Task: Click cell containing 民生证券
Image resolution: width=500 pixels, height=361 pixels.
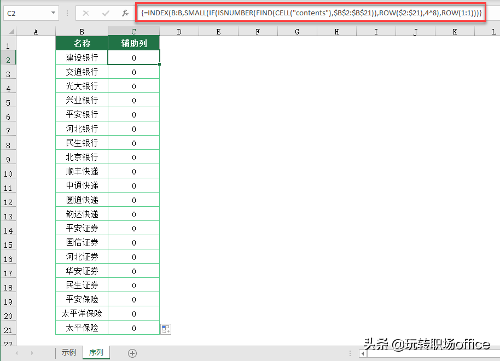Action: [x=82, y=285]
